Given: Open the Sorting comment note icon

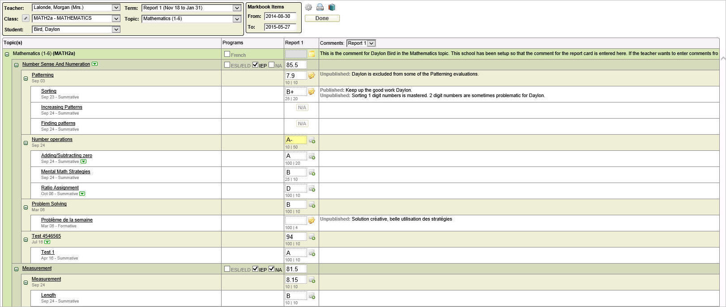Looking at the screenshot, I should click(x=312, y=92).
